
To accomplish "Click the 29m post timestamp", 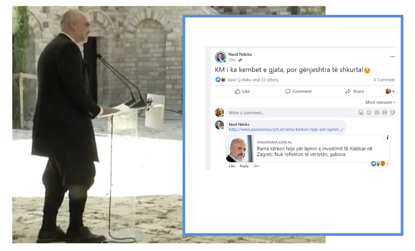I will point(231,60).
